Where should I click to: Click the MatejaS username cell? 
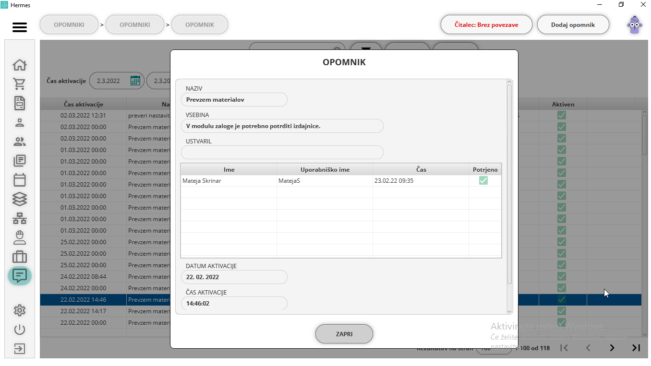pyautogui.click(x=325, y=181)
